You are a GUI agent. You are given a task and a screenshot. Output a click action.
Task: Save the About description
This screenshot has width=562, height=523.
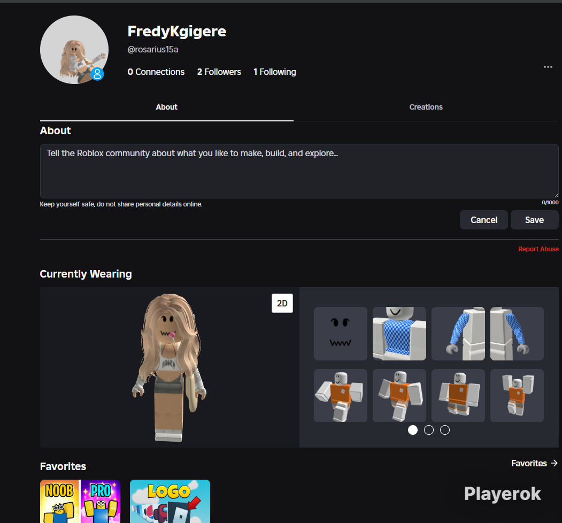[534, 220]
